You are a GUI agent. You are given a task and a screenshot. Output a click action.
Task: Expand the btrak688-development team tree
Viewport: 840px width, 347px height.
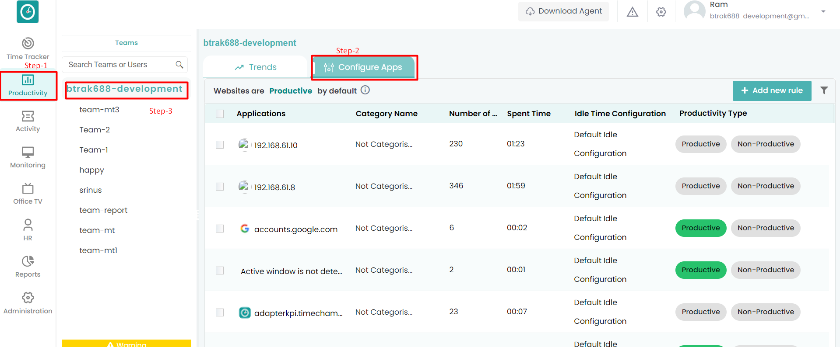[124, 89]
